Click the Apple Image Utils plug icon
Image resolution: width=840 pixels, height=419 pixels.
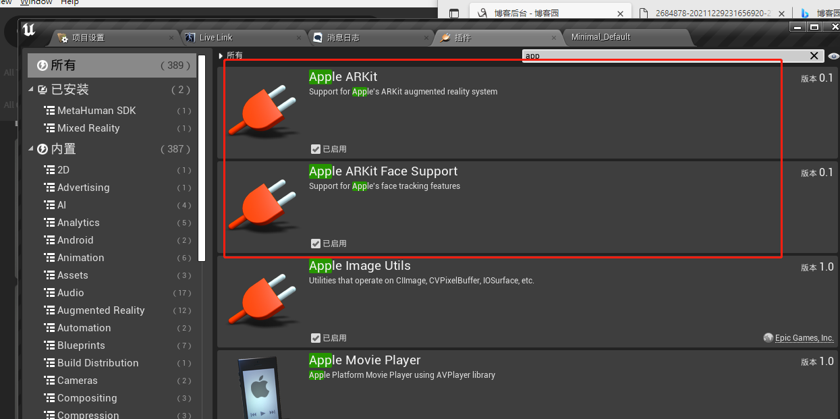(262, 302)
